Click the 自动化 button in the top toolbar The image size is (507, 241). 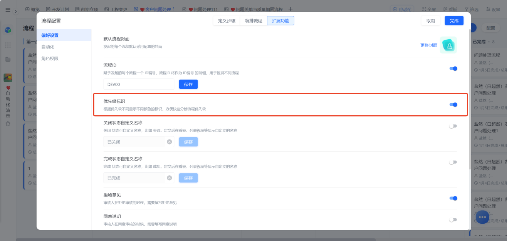(x=401, y=9)
